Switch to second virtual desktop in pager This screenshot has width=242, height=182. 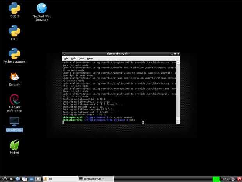pyautogui.click(x=38, y=179)
